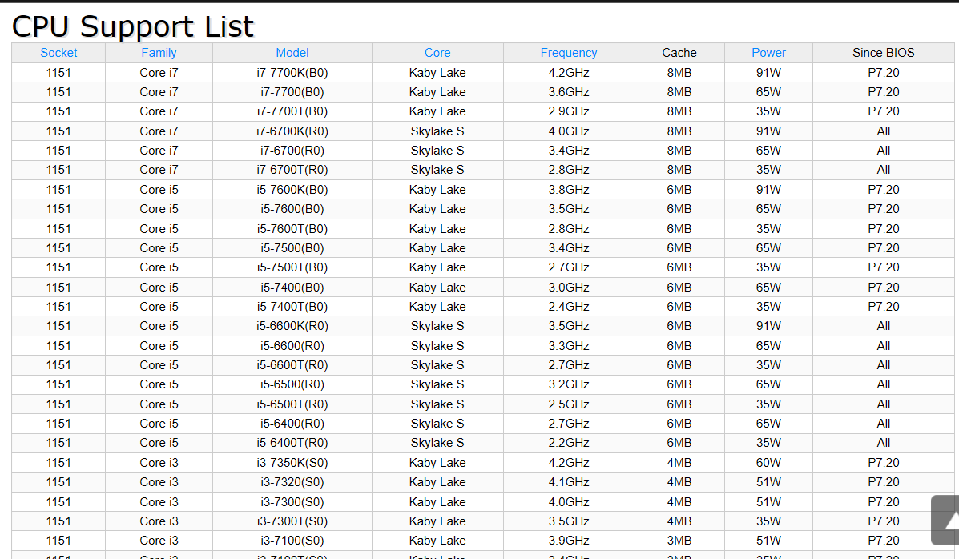This screenshot has height=559, width=959.
Task: Click the i3-7320(S0) model cell
Action: [292, 482]
